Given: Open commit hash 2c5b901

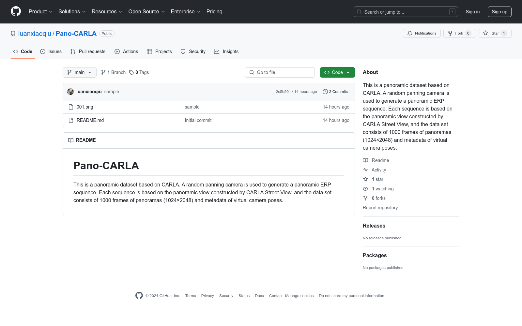Looking at the screenshot, I should 283,92.
